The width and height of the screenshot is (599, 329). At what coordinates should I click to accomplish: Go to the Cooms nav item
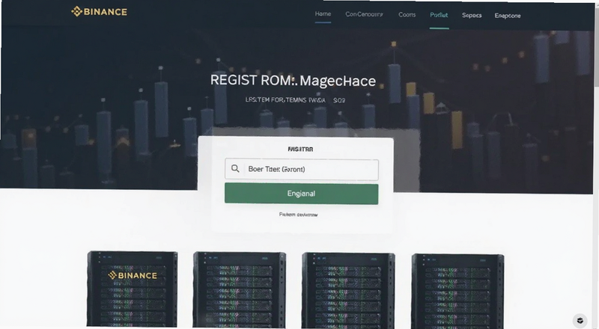(x=407, y=14)
